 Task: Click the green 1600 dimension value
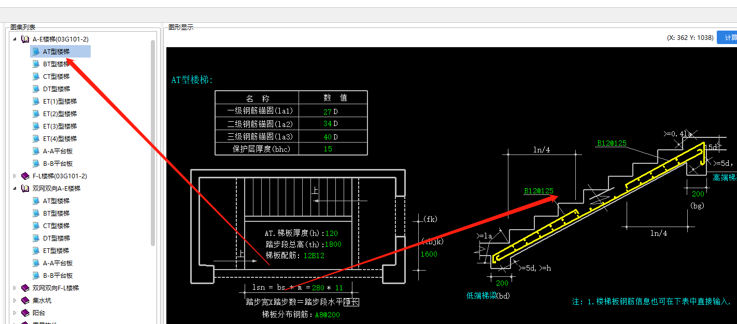[429, 254]
